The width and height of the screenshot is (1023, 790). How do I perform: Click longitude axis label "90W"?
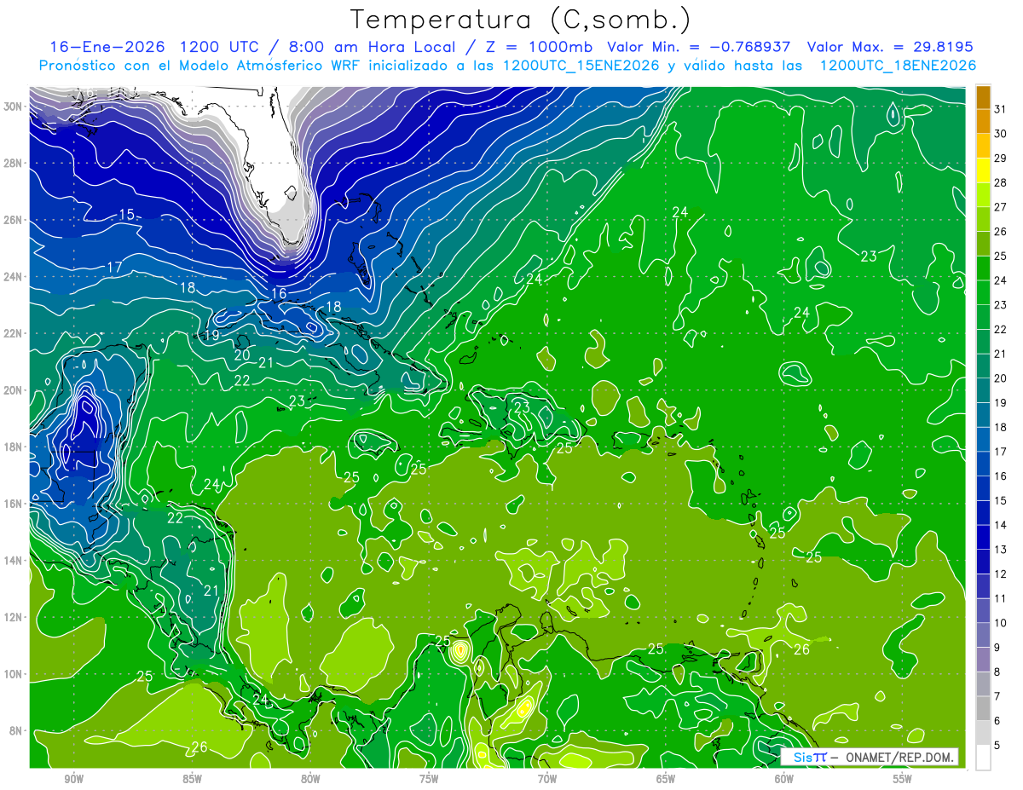coord(72,779)
